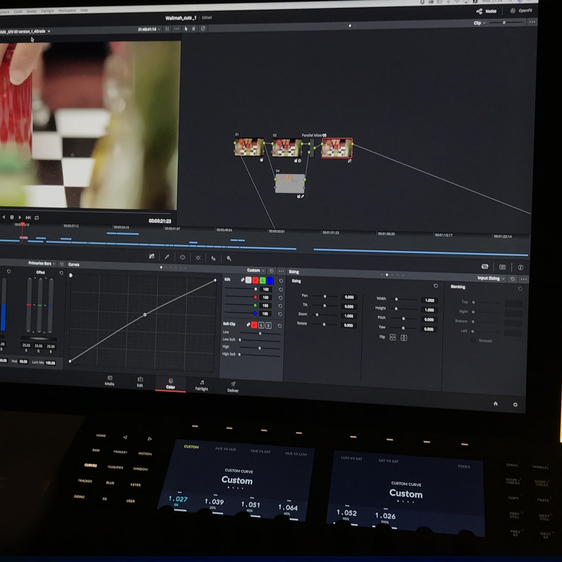Open Curves palette options menu
The width and height of the screenshot is (562, 562).
coord(281,271)
